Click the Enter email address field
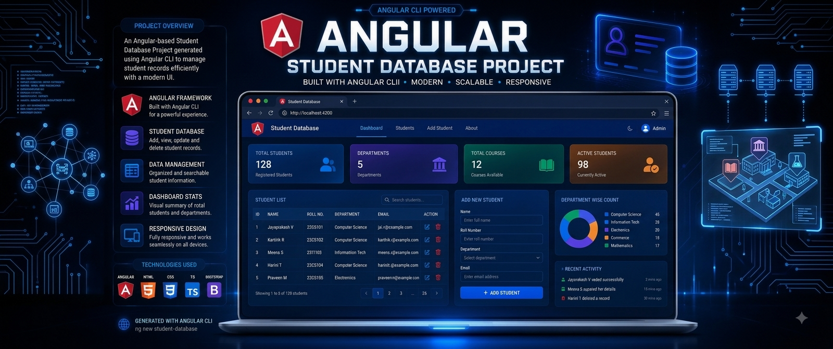Viewport: 833px width, 349px height. (501, 277)
